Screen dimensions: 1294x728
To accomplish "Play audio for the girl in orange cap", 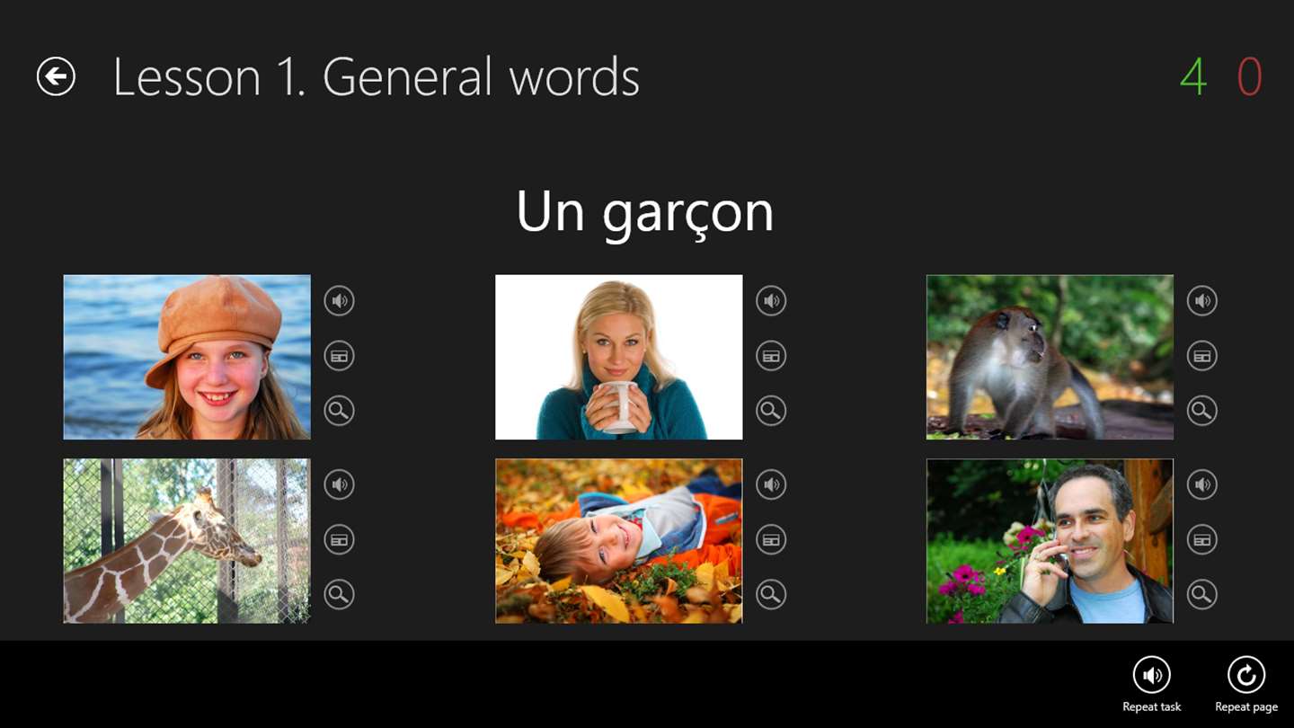I will [x=339, y=300].
